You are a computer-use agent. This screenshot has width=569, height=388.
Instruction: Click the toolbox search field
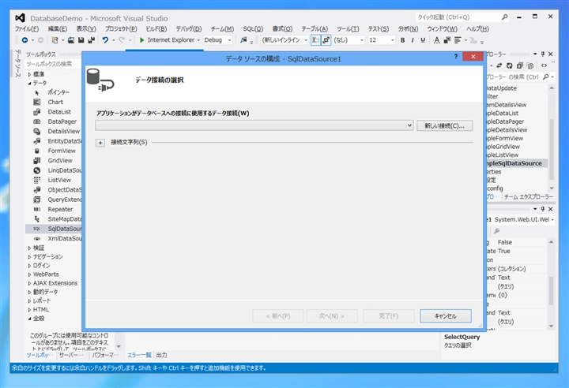pyautogui.click(x=54, y=64)
